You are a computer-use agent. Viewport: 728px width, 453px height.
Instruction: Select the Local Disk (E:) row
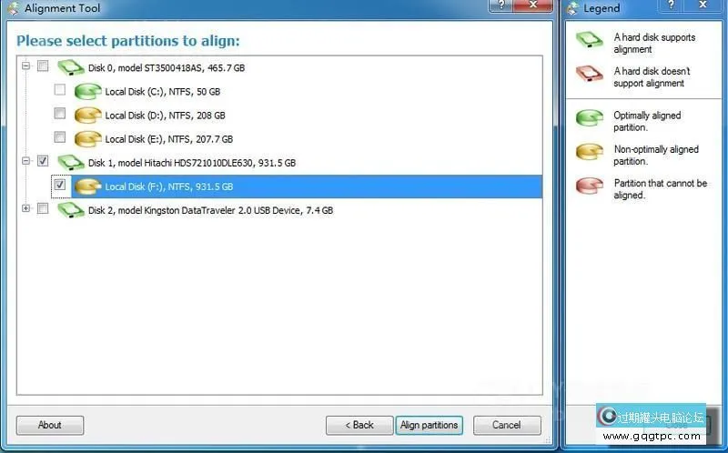(x=168, y=139)
